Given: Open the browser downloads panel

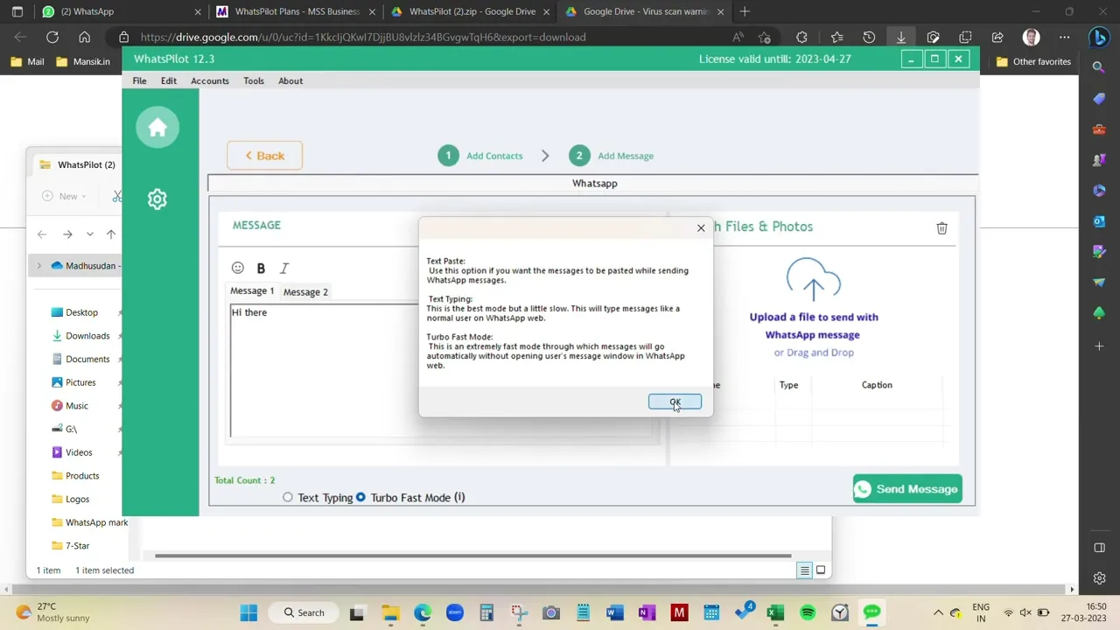Looking at the screenshot, I should tap(900, 37).
